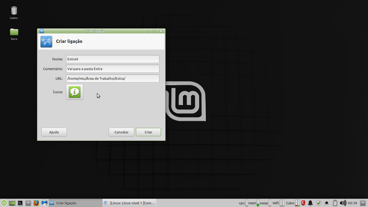Open the volume speaker tray icon
The width and height of the screenshot is (368, 207).
tap(343, 203)
